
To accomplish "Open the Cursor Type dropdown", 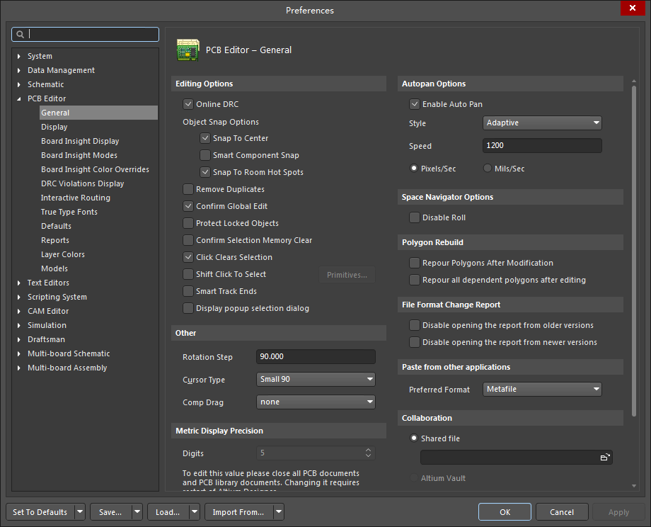I will click(316, 379).
